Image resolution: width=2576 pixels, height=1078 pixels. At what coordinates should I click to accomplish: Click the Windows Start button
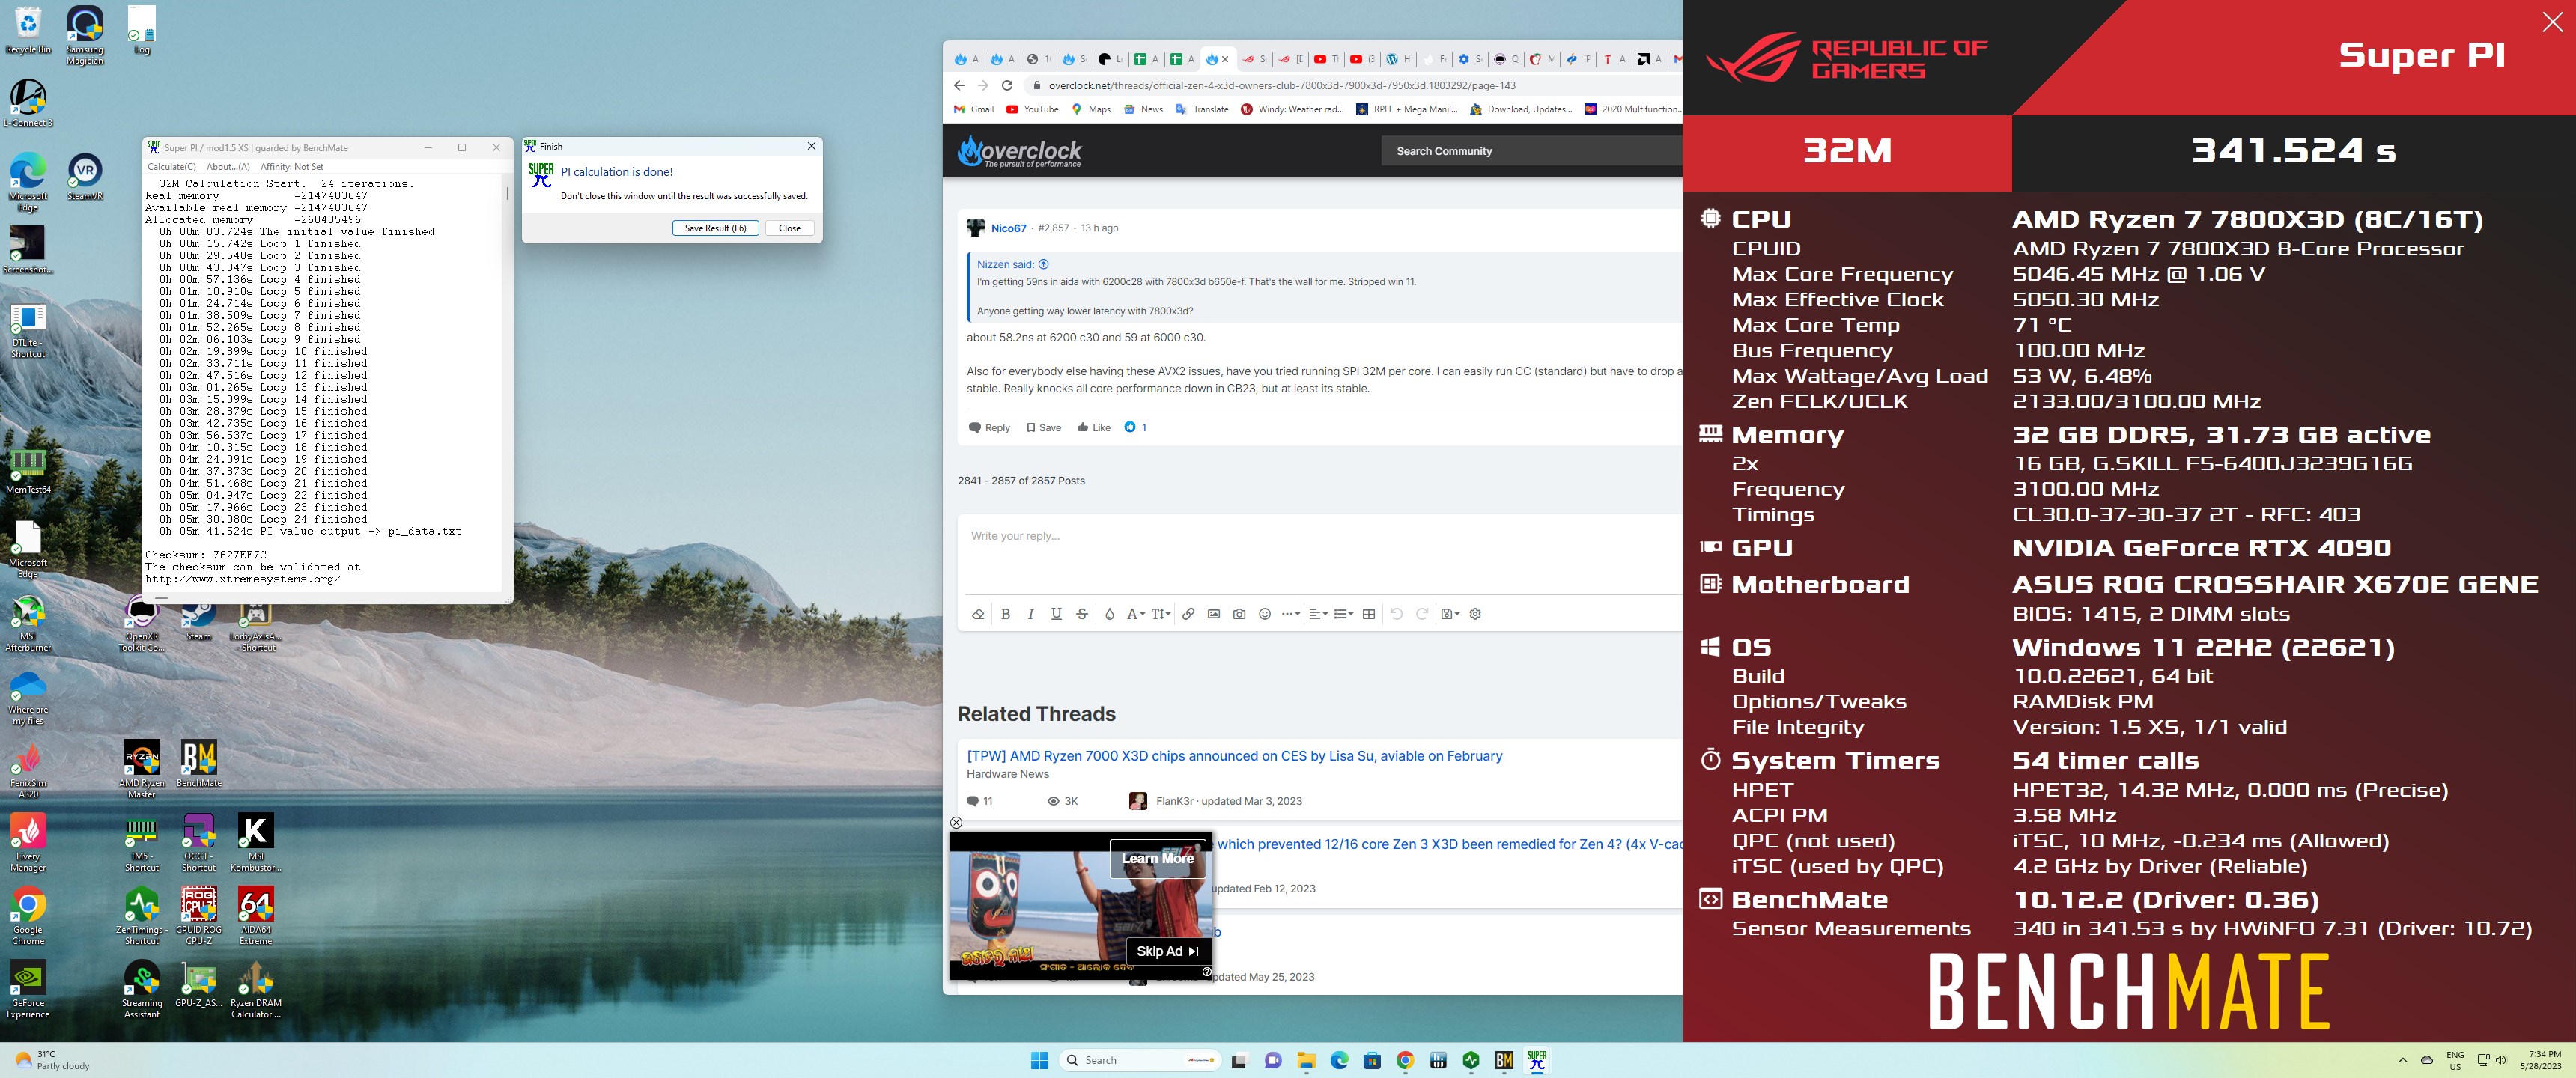1039,1060
